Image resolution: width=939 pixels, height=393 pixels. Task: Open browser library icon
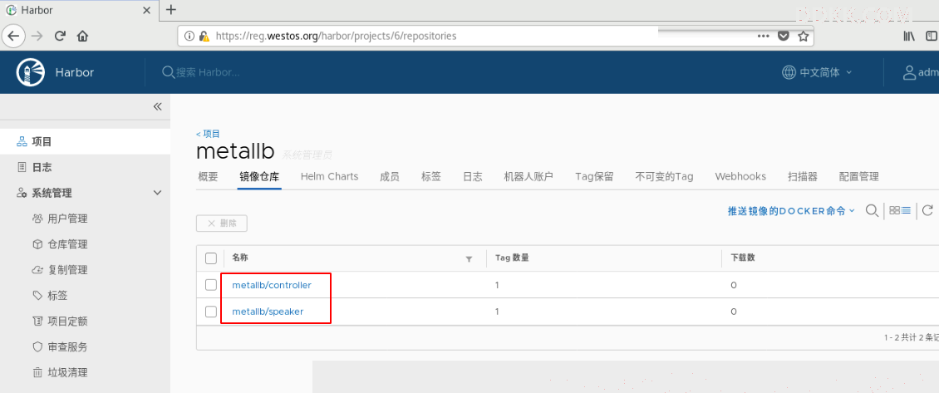[909, 36]
